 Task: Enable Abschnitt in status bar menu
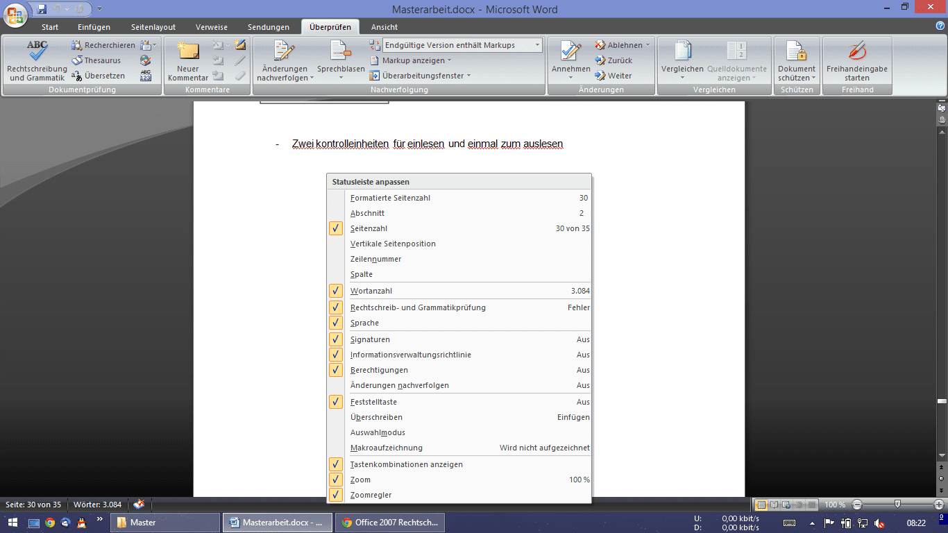coord(459,213)
